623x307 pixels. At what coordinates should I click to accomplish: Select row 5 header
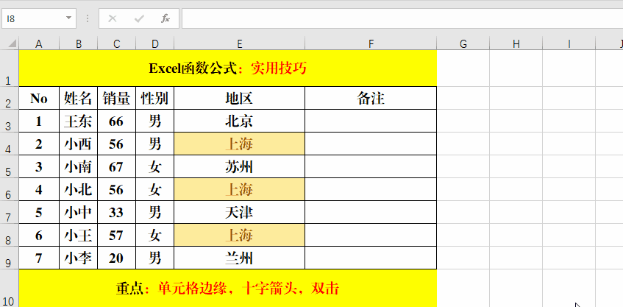[9, 166]
